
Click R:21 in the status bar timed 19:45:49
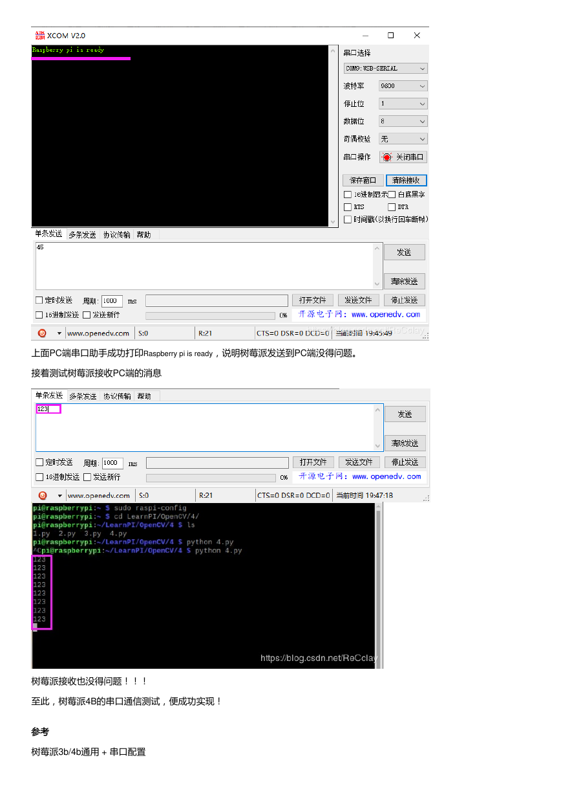click(206, 333)
